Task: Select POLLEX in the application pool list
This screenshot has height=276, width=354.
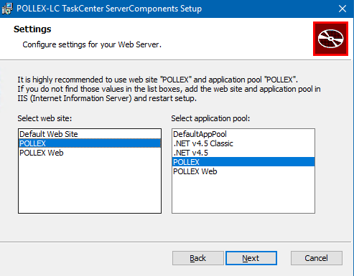Action: [243, 162]
